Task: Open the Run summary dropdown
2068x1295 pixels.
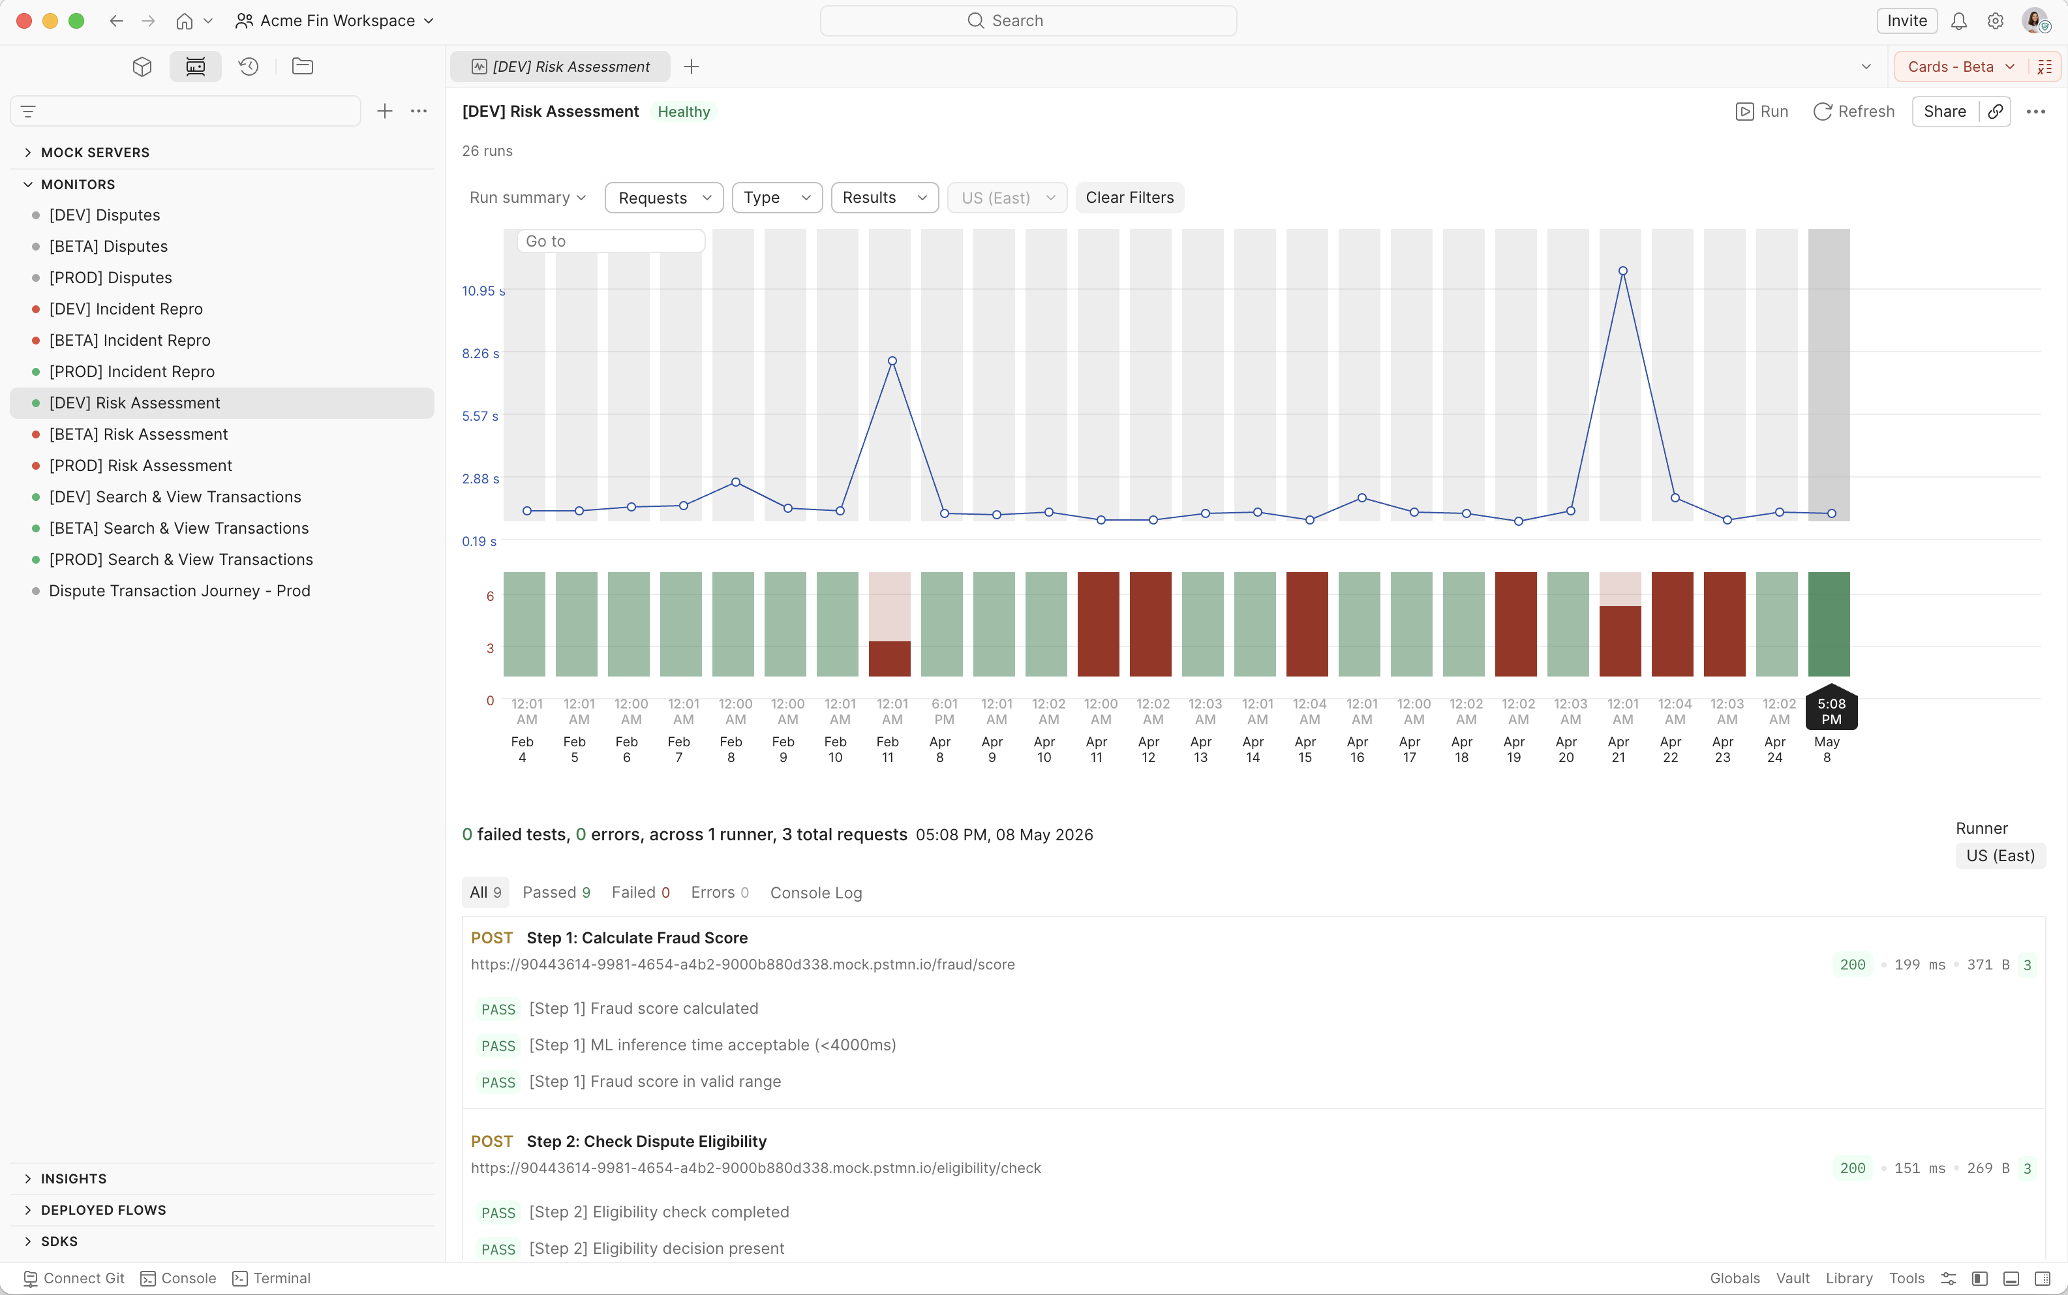Action: [528, 198]
